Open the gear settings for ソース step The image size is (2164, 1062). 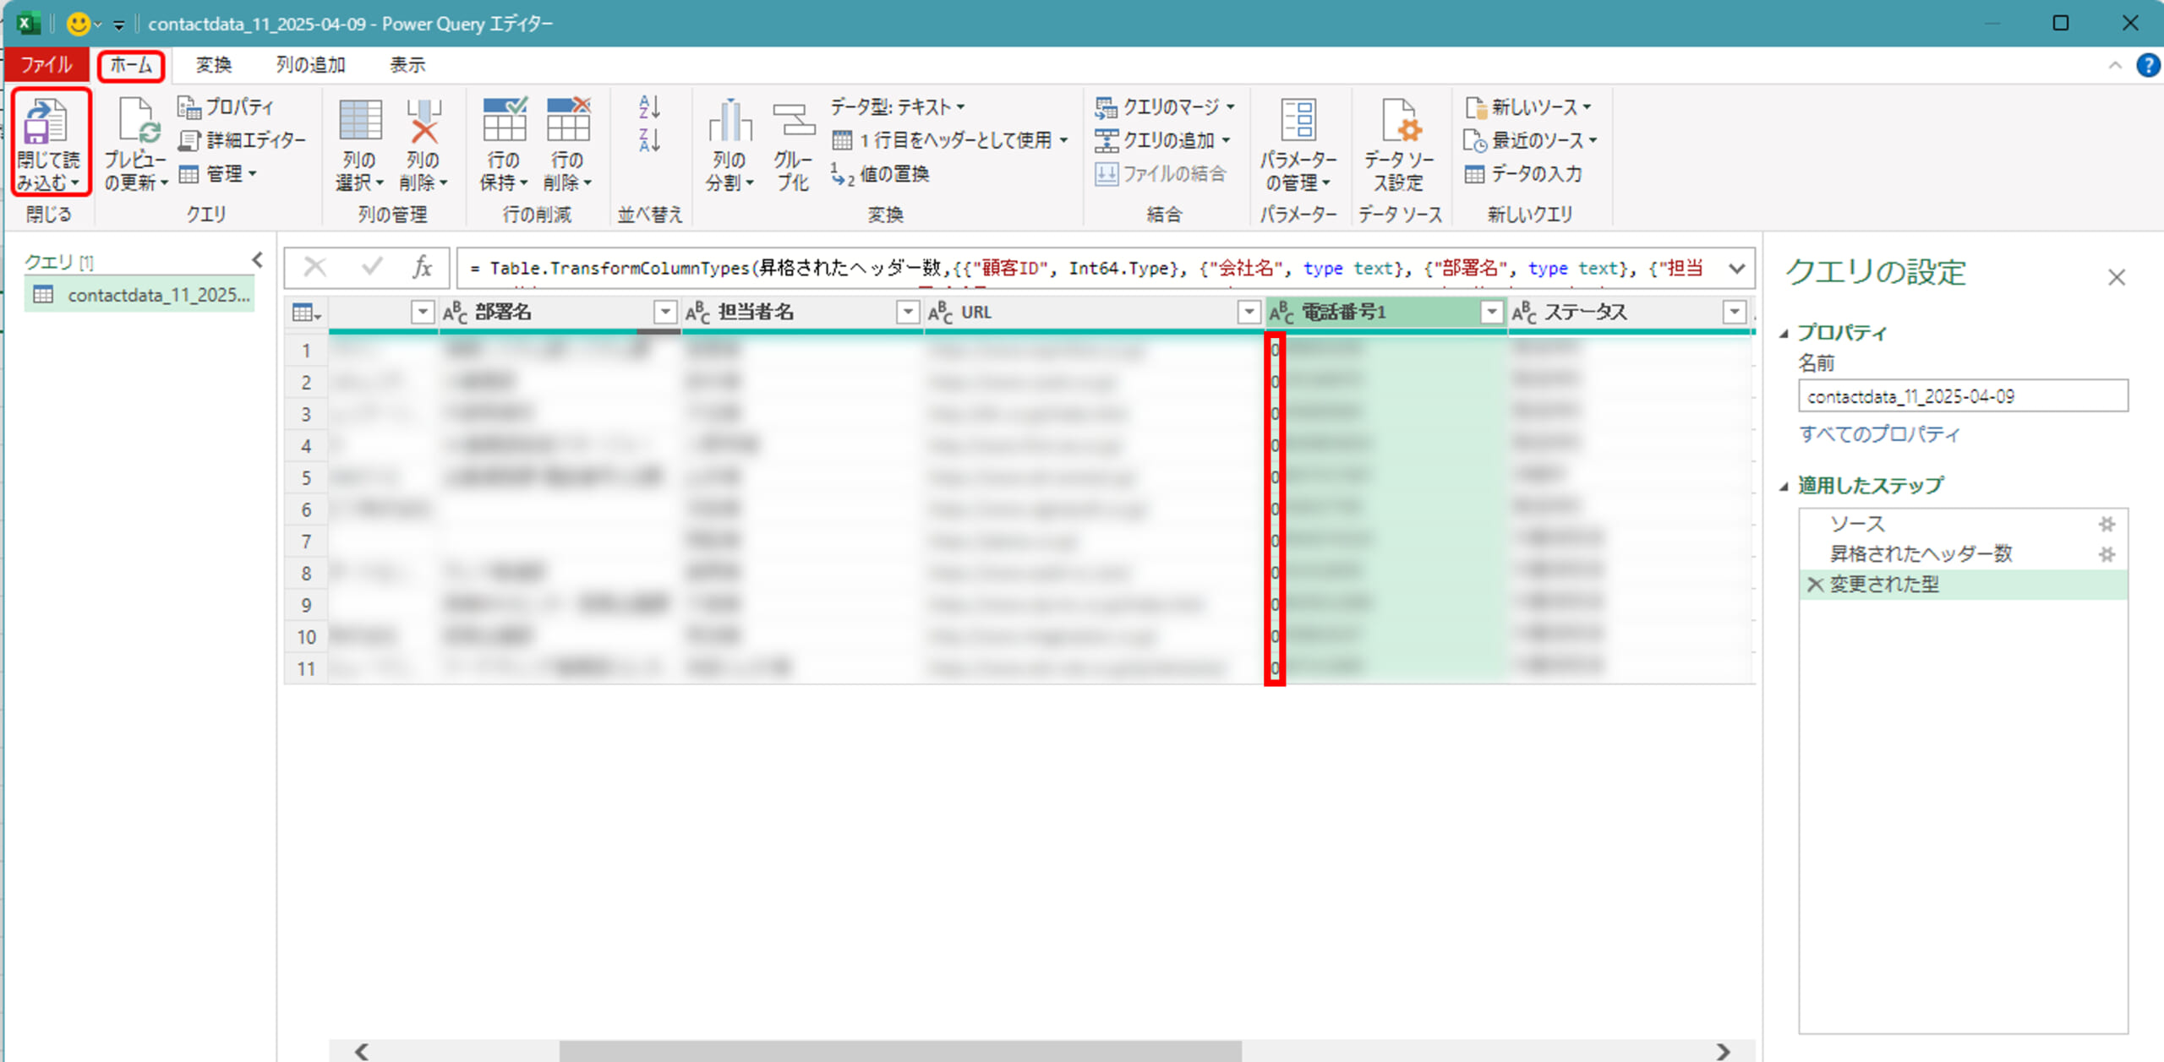click(2107, 524)
